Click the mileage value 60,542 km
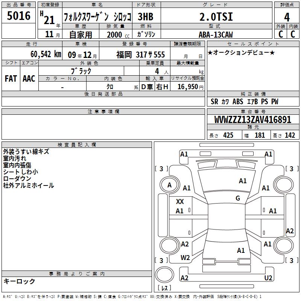The width and height of the screenshot is (301, 301). click(46, 54)
